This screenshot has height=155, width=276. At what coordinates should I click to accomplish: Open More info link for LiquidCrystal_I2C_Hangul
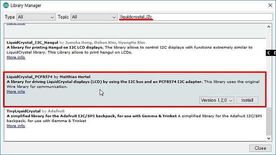(x=16, y=57)
